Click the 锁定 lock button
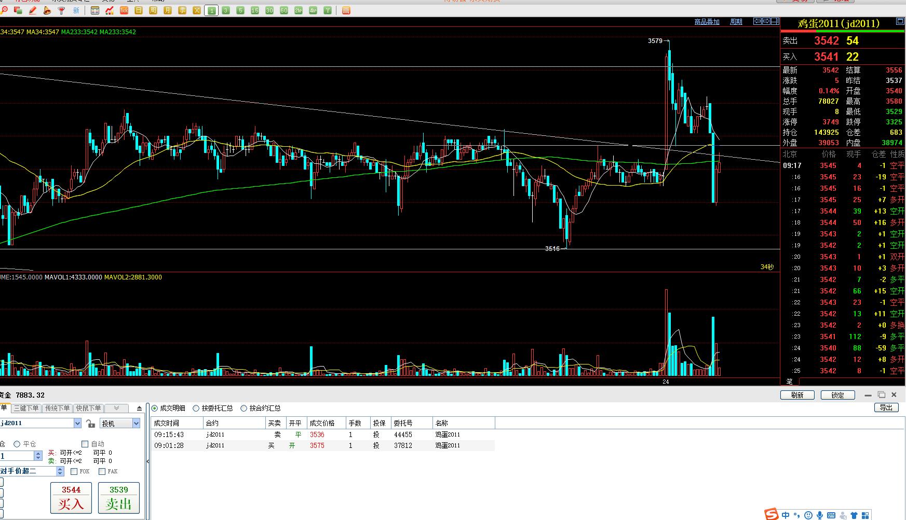906x520 pixels. 837,395
